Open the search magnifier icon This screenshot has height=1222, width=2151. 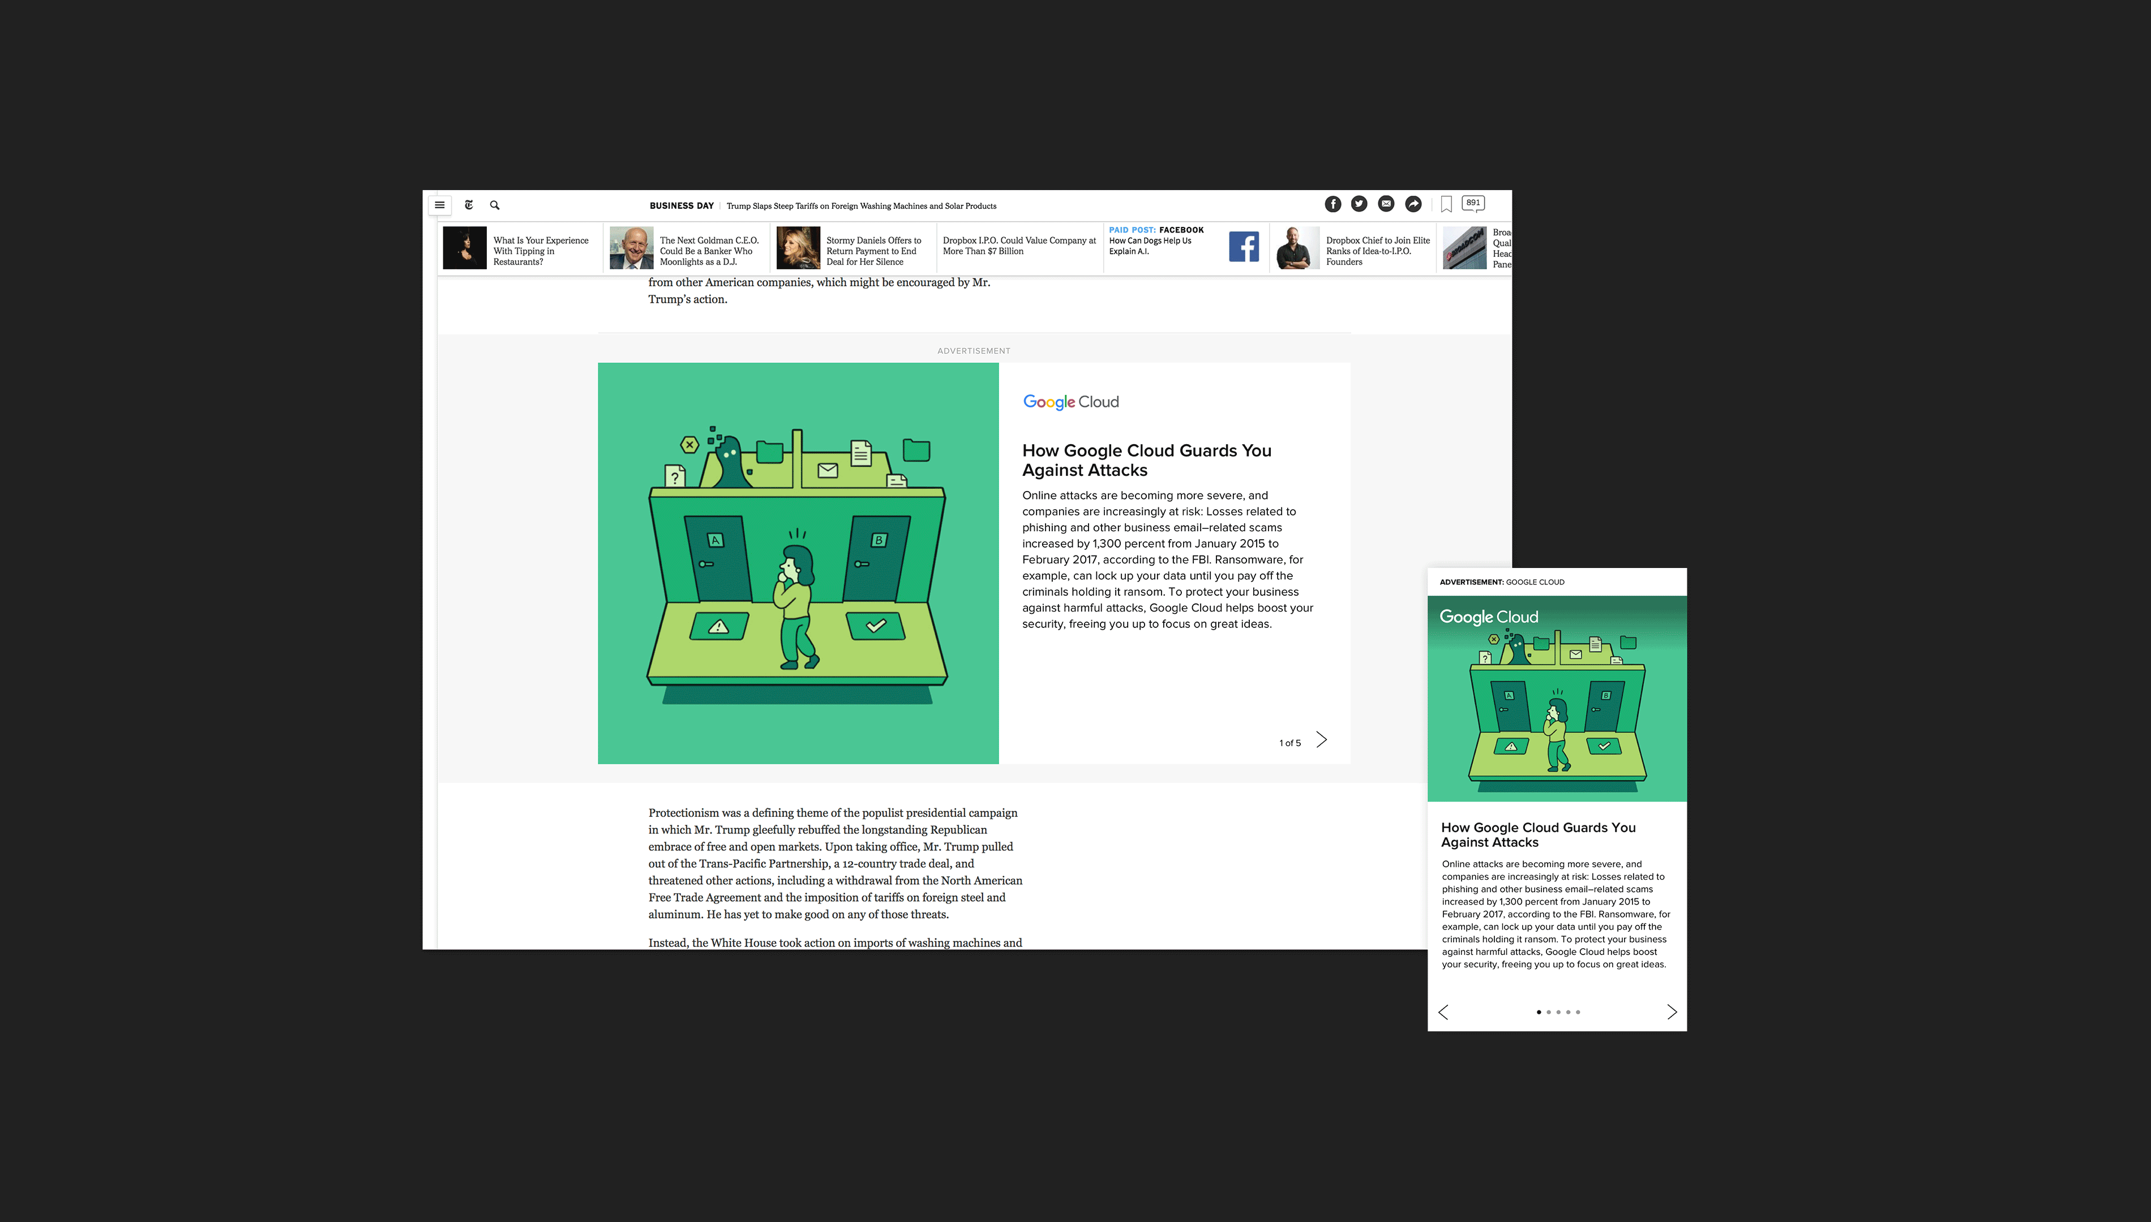(495, 205)
